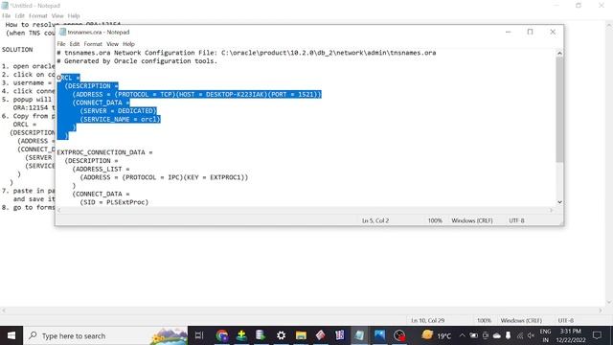Click the '(SERVICE_NAME = orcl)' highlighted line
Viewport: 613px width, 345px height.
click(120, 119)
